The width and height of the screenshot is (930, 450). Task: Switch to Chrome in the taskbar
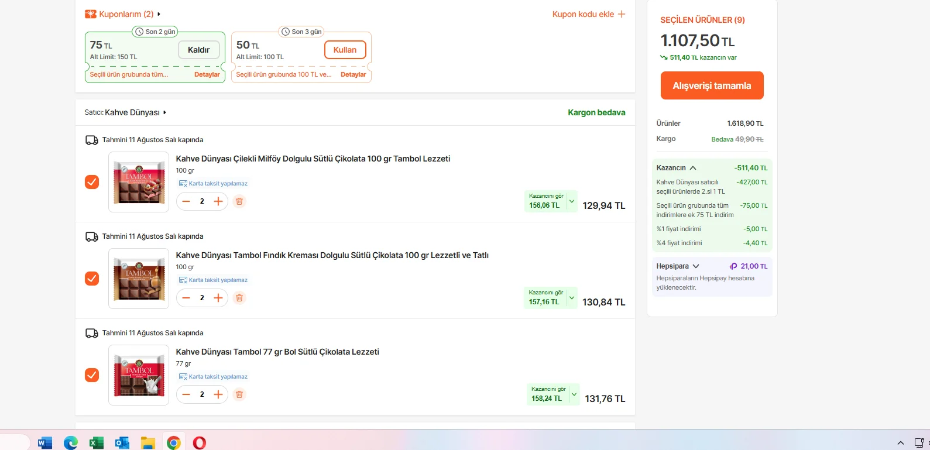point(174,443)
